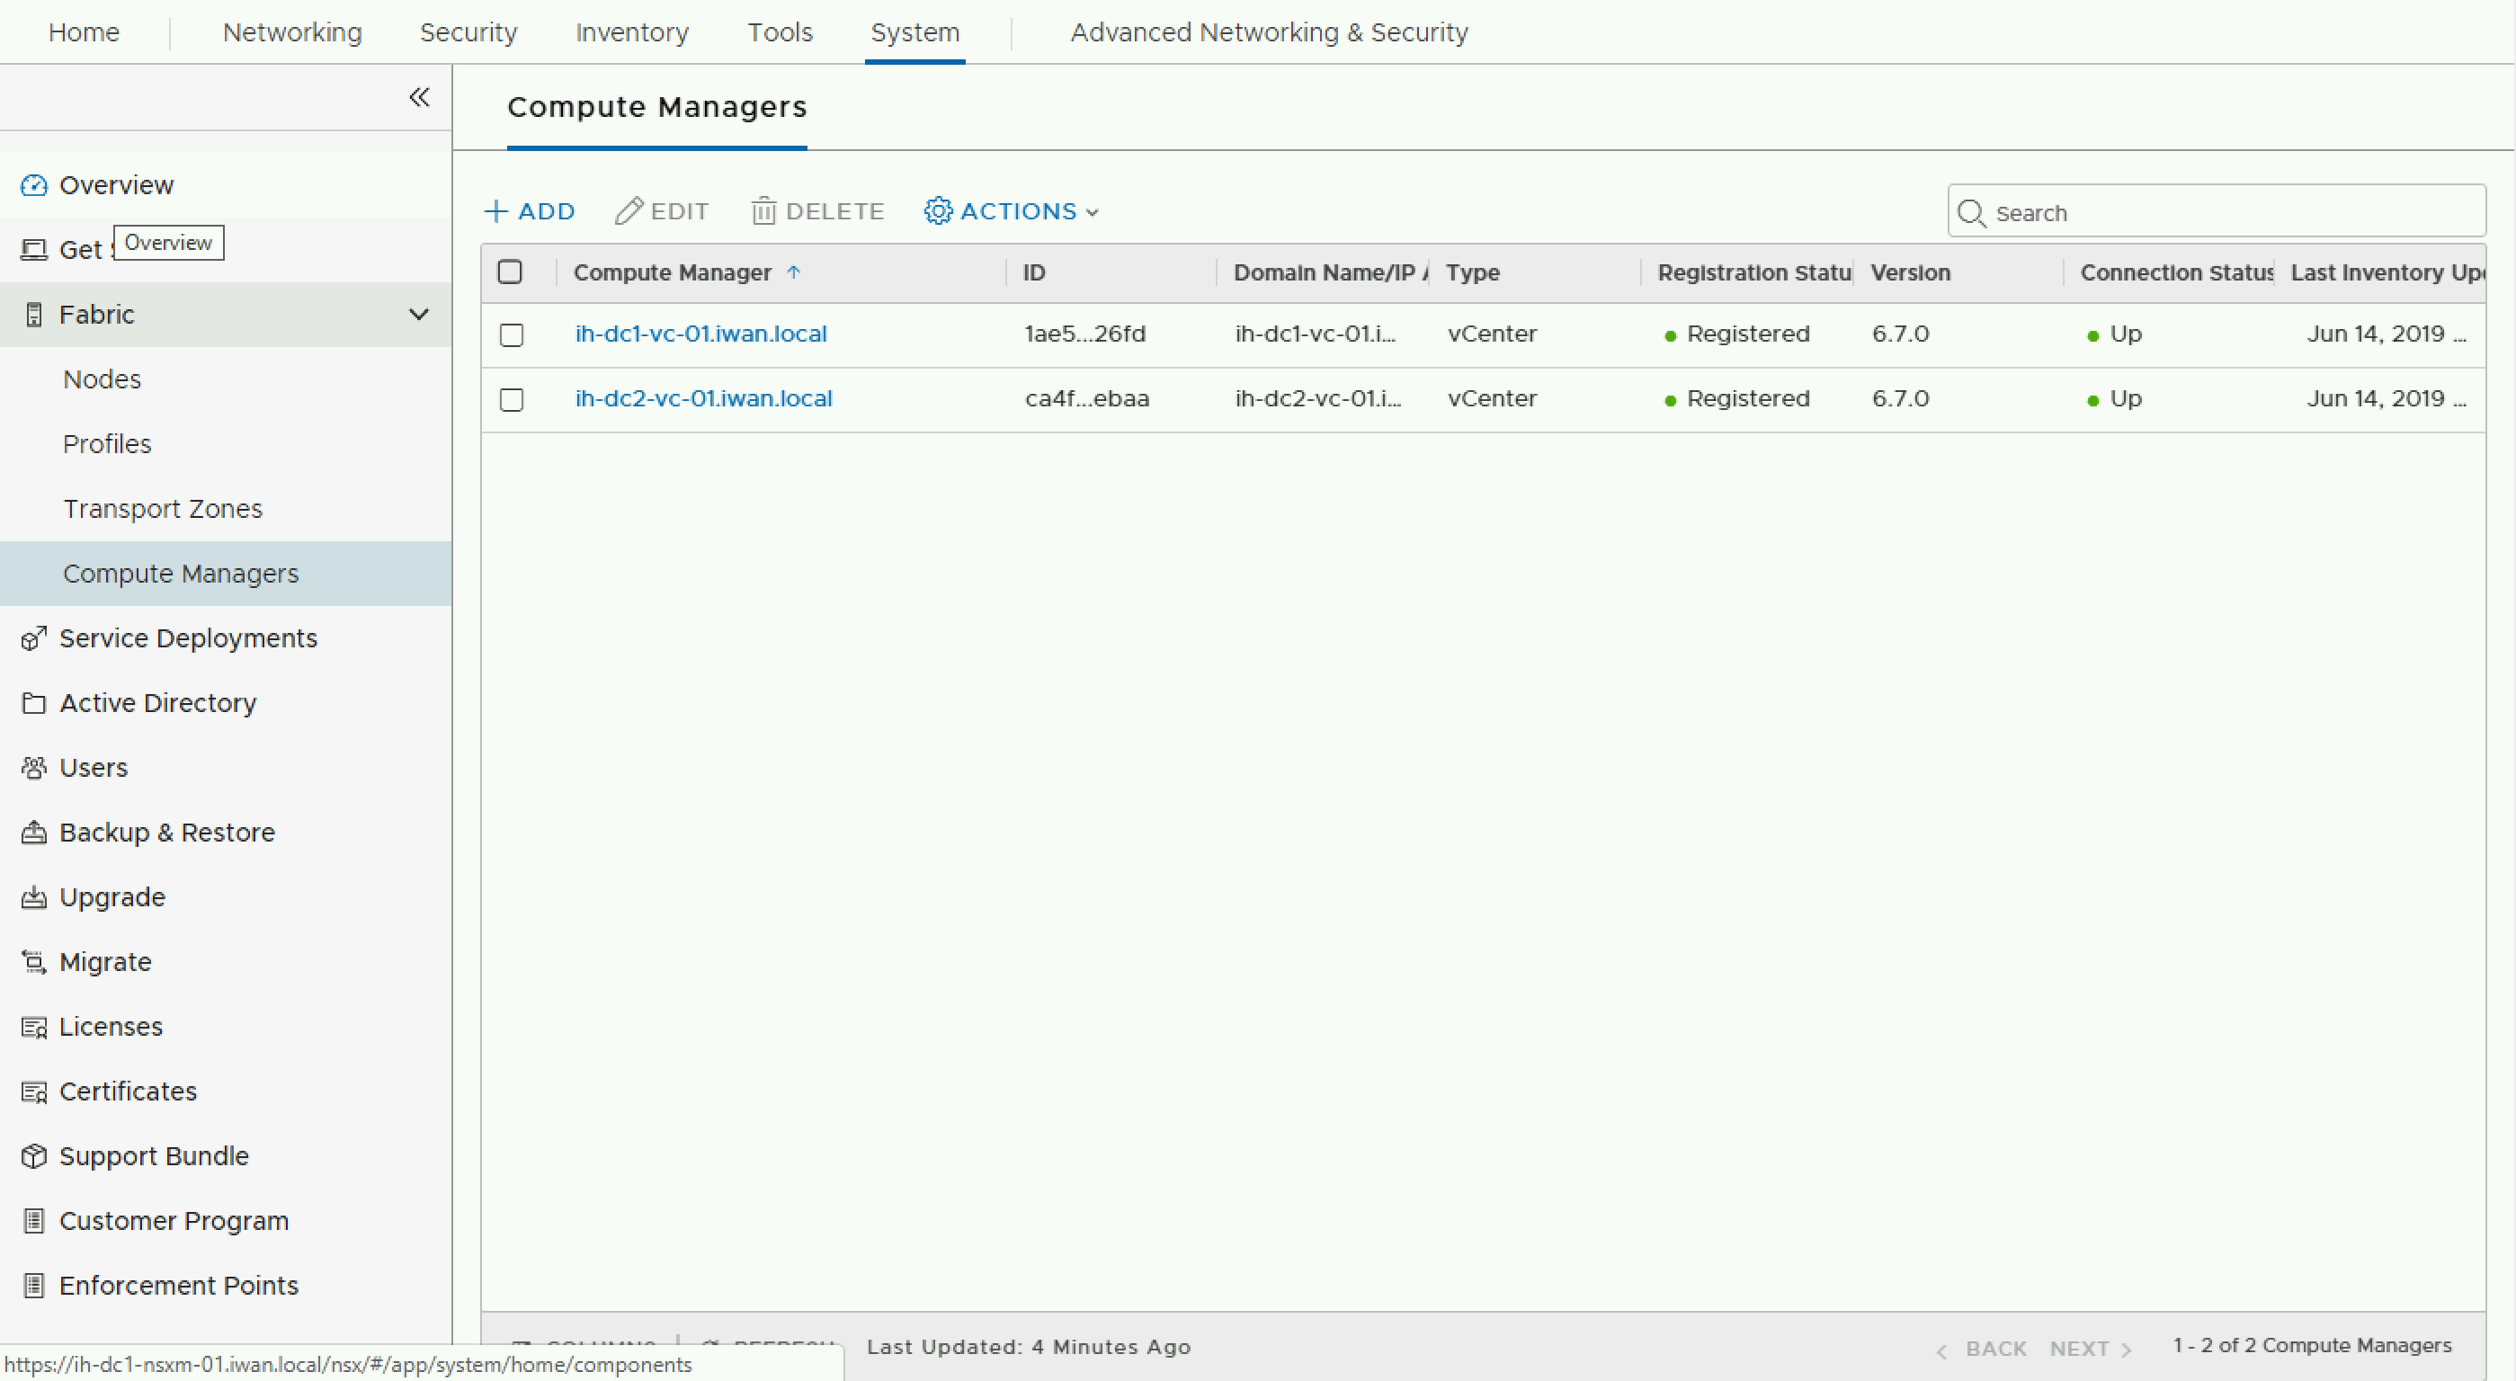Click the Backup & Restore icon

33,833
